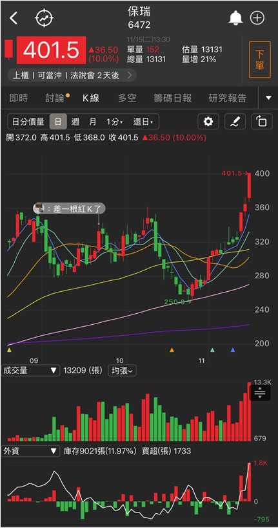Switch the chart to 週 weekly period
The width and height of the screenshot is (278, 528).
75,122
